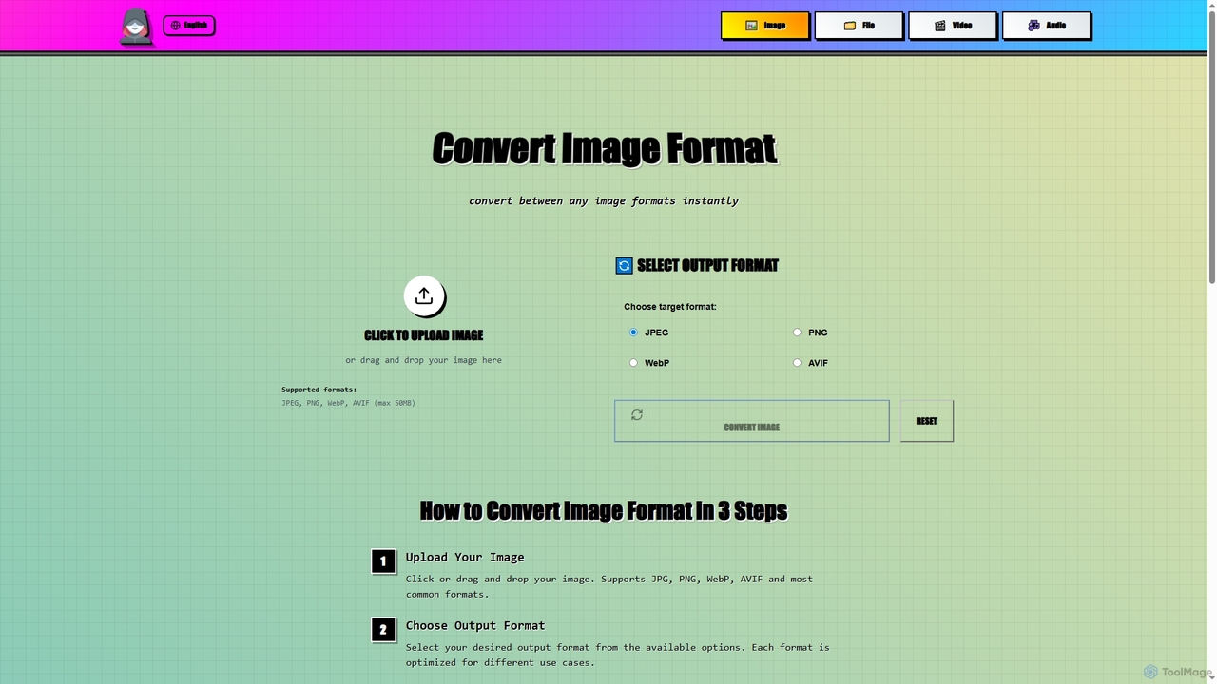Viewport: 1217px width, 684px height.
Task: Click the hooded mascot logo
Action: pos(136,26)
